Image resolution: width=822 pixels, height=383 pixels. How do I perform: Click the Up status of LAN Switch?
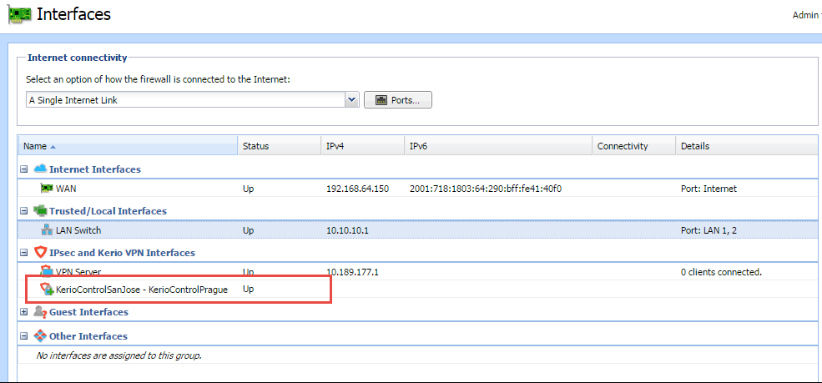(248, 230)
